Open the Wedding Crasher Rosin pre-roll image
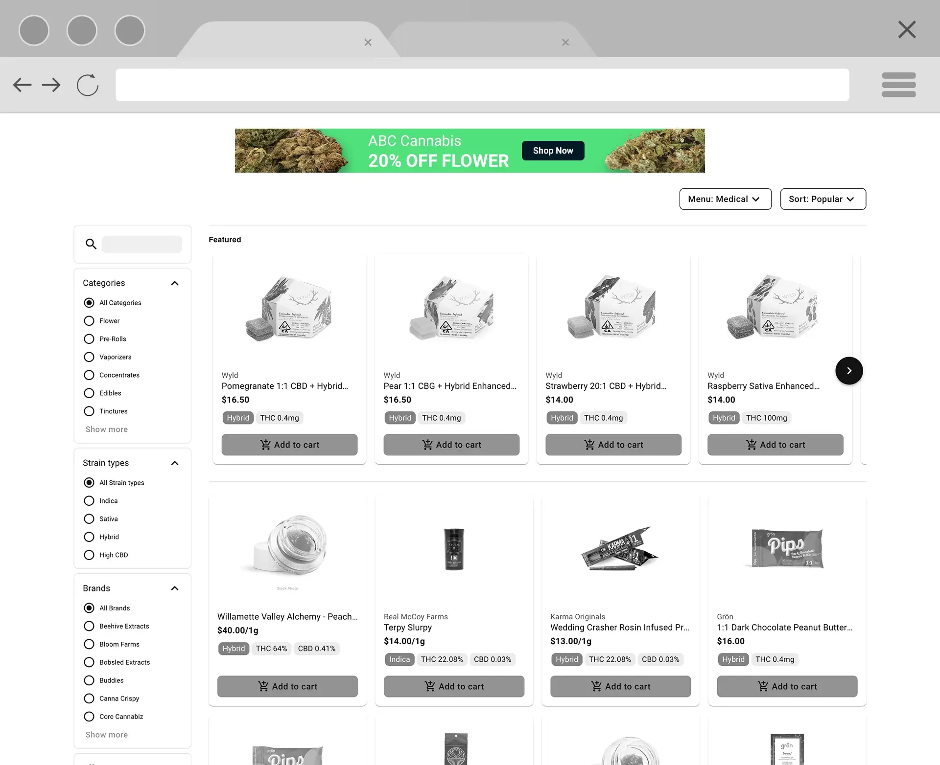The width and height of the screenshot is (940, 765). 620,549
